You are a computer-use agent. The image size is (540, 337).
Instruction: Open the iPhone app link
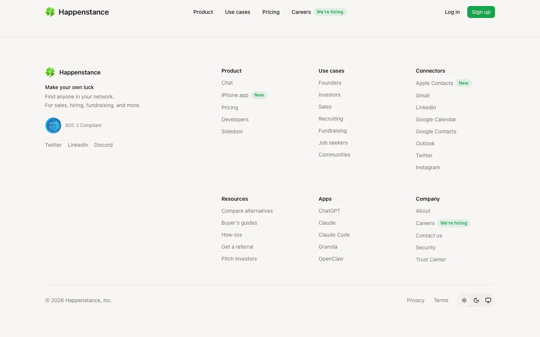[235, 95]
